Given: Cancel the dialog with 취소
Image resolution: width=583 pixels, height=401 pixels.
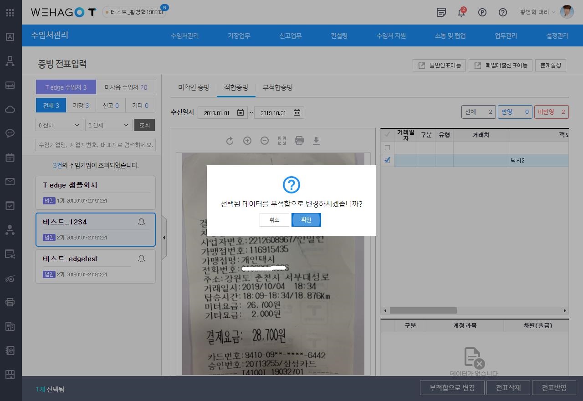Looking at the screenshot, I should click(x=274, y=220).
